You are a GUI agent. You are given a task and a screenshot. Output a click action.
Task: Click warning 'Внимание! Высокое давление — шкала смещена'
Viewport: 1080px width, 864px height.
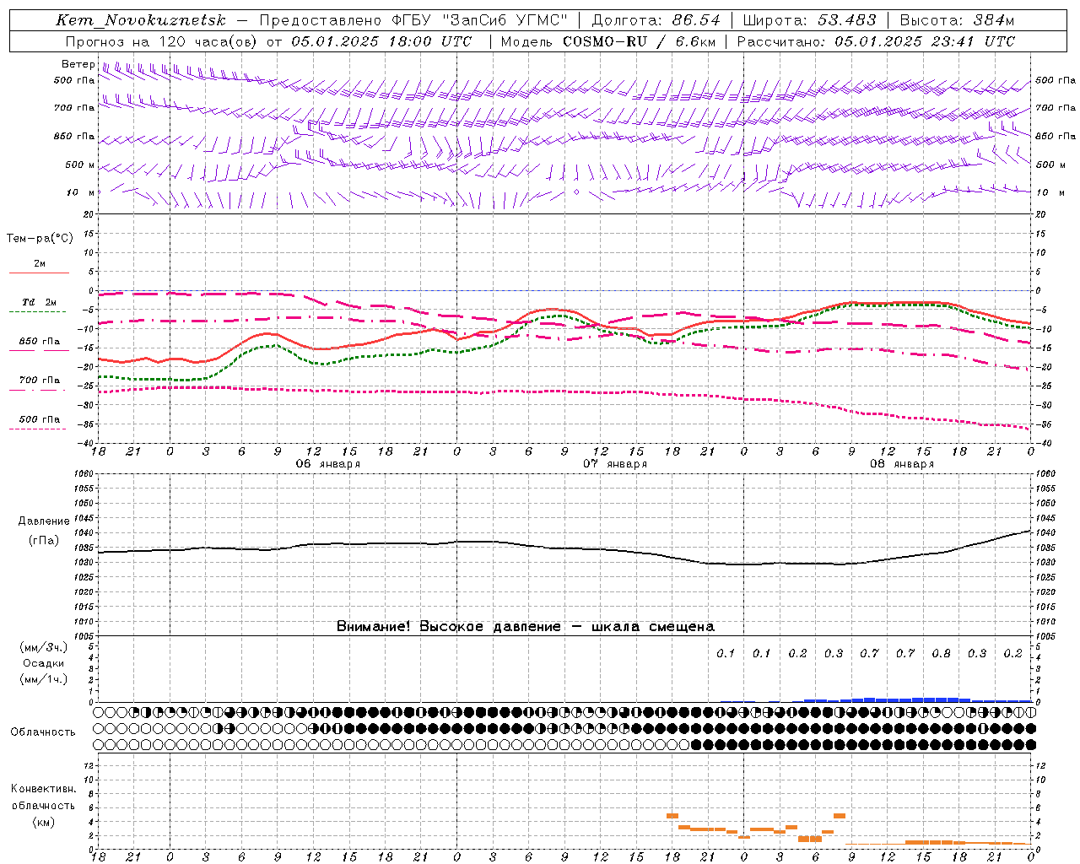pyautogui.click(x=526, y=626)
